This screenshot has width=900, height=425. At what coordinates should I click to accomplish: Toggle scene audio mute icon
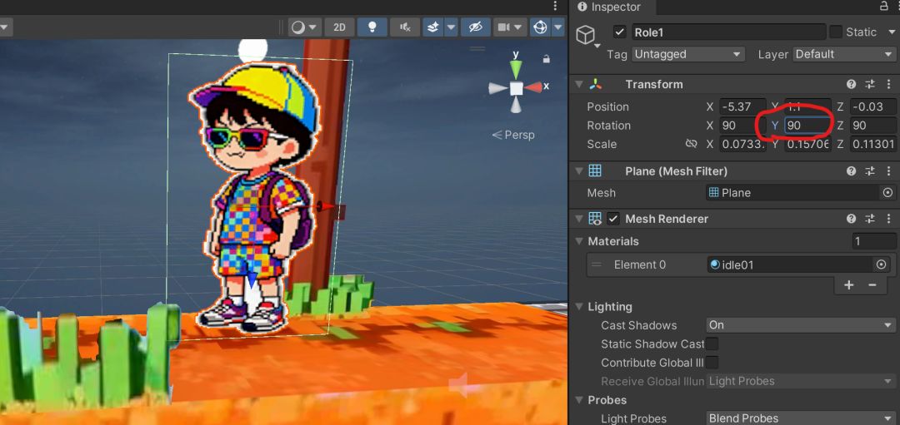click(404, 27)
